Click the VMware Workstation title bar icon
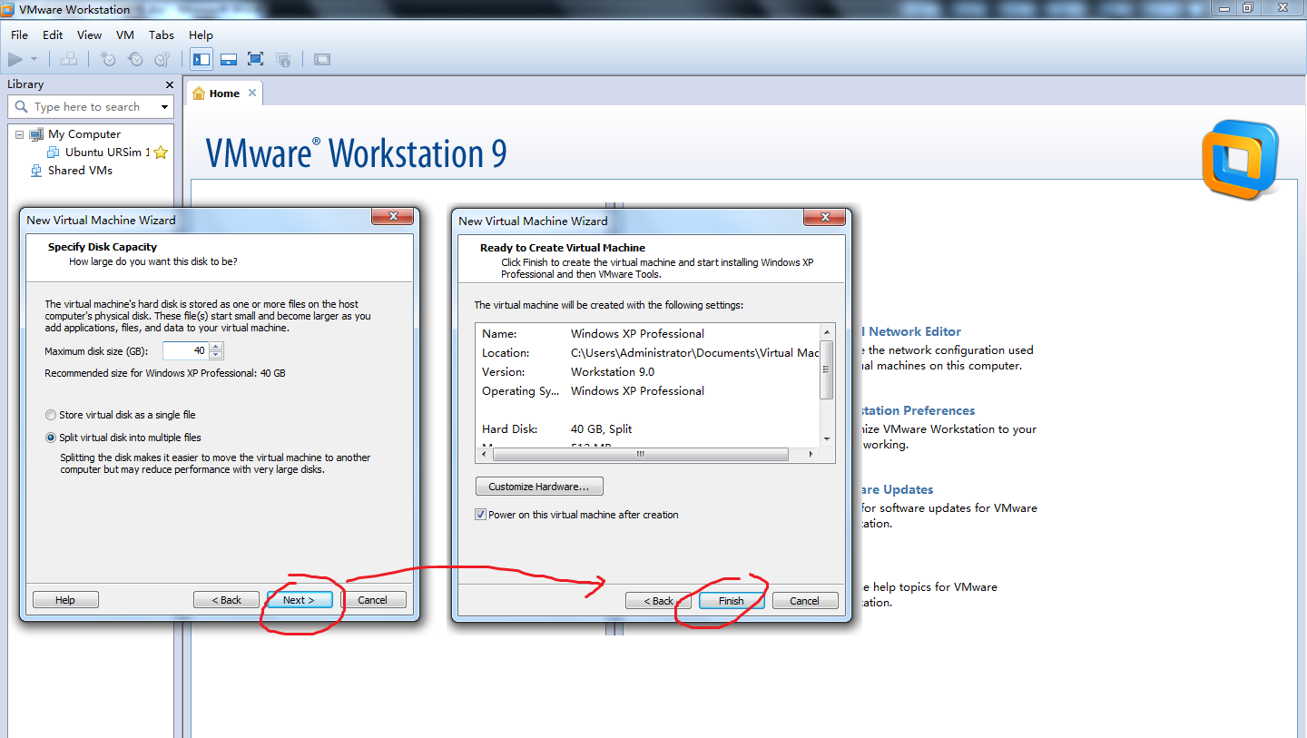Image resolution: width=1307 pixels, height=738 pixels. [x=9, y=9]
